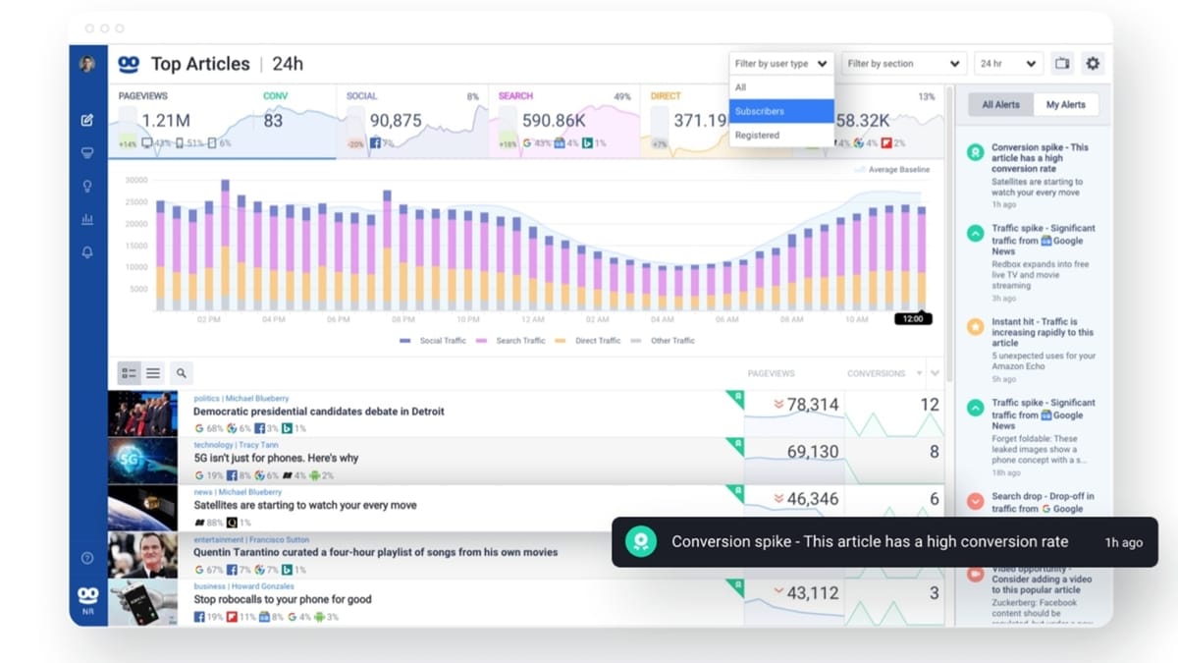
Task: Click the Conversion spike alert title
Action: coord(1041,158)
